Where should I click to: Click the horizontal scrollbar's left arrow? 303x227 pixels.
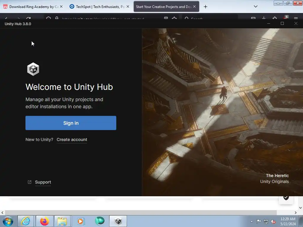pos(2,213)
